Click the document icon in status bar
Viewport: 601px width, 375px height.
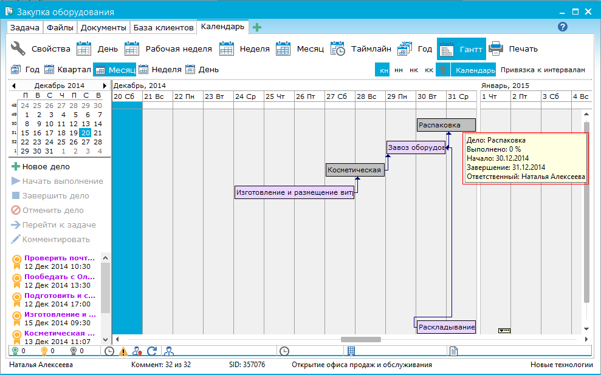tap(453, 351)
